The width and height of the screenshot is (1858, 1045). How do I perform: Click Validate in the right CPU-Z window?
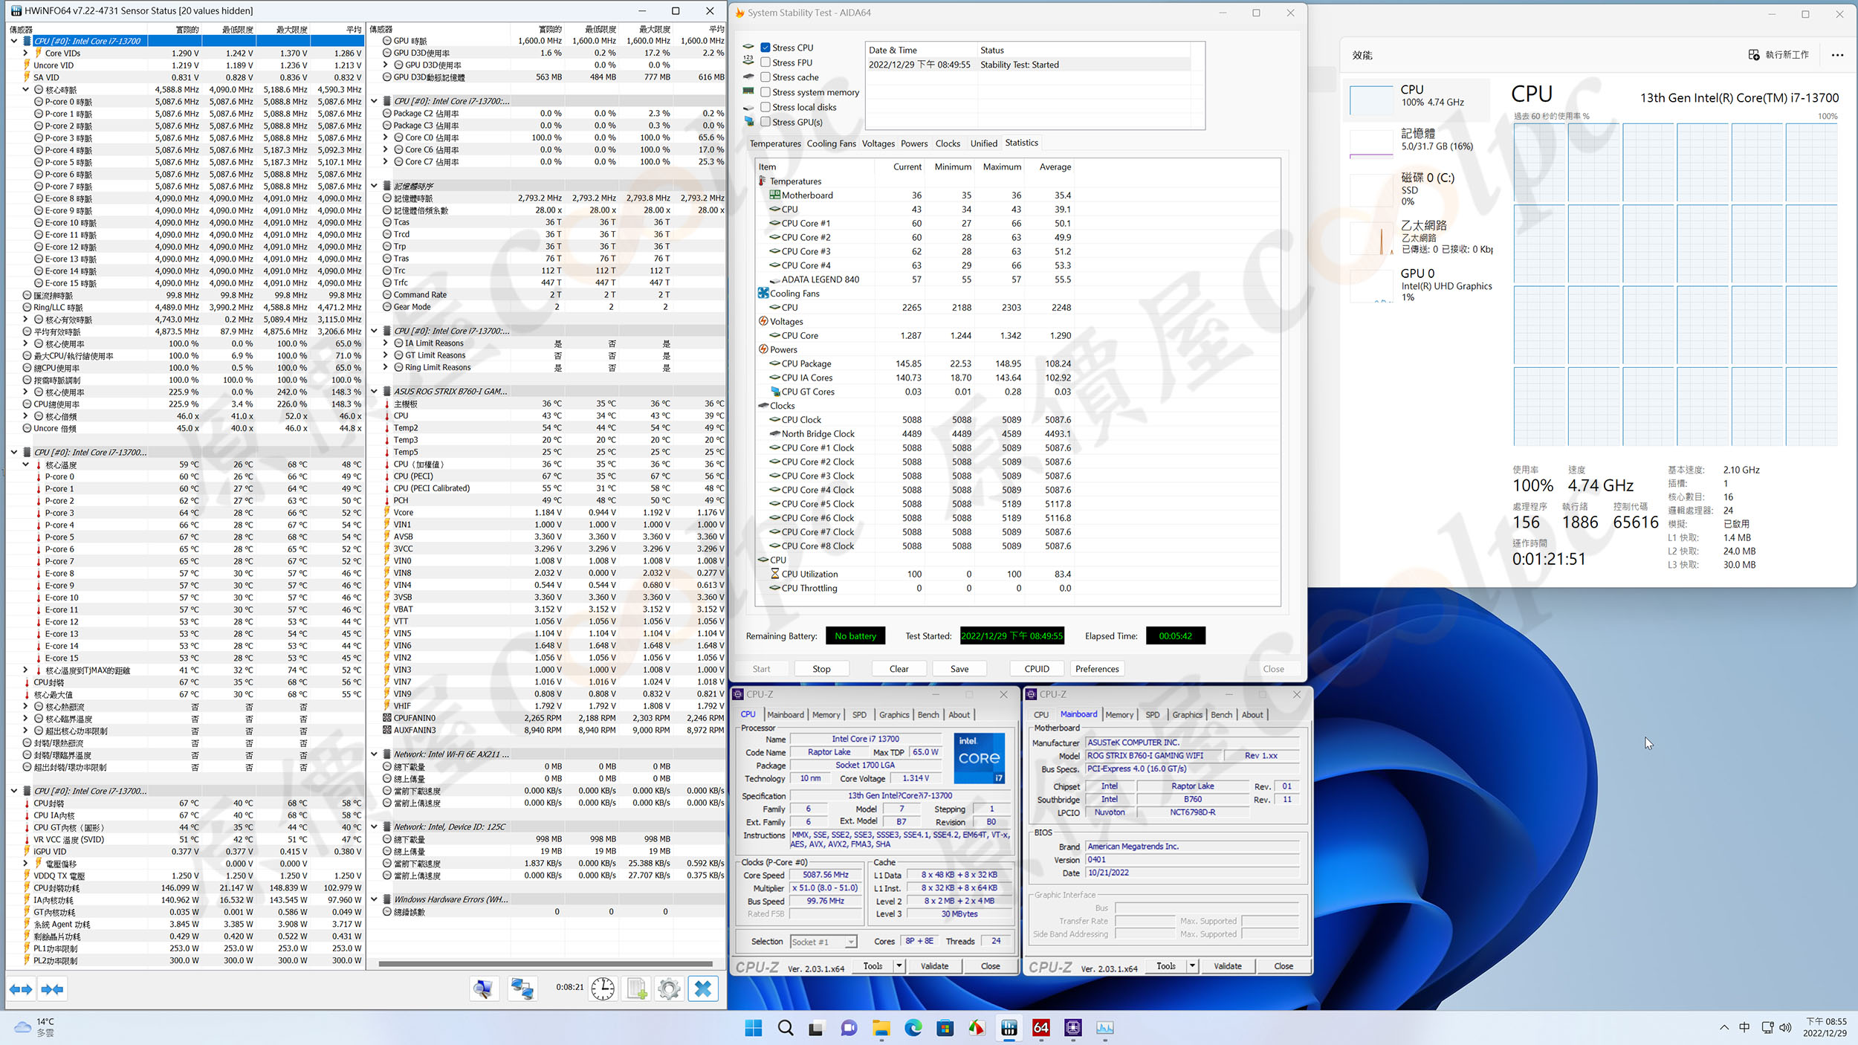[1227, 966]
